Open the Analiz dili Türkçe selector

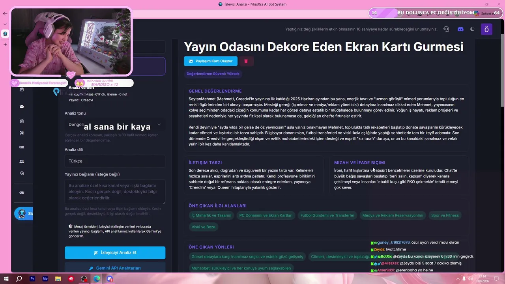[115, 161]
